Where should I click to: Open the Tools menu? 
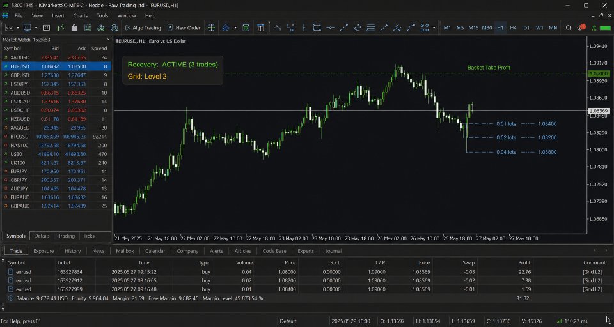(102, 15)
